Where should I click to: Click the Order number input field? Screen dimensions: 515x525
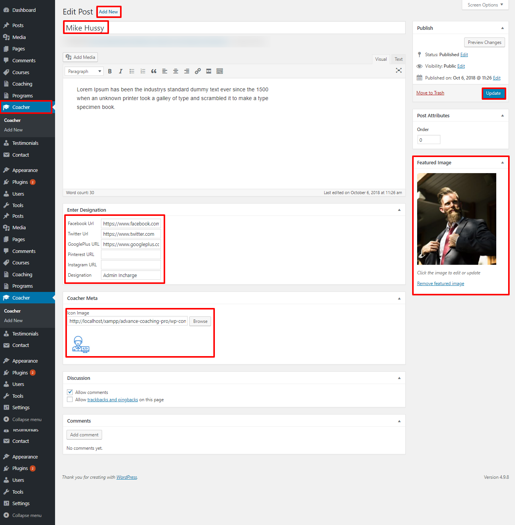point(429,140)
